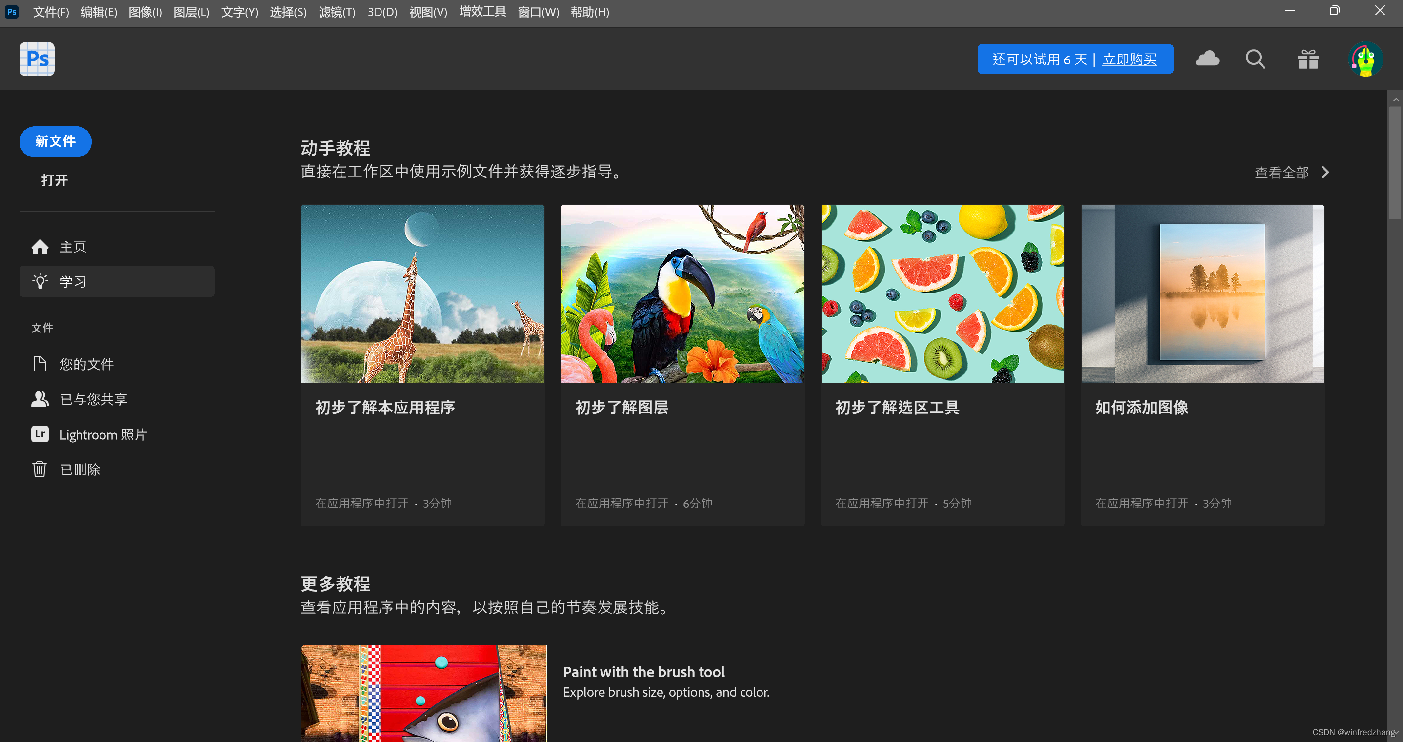Open the giraffe and moon tutorial thumbnail
The width and height of the screenshot is (1403, 742).
point(422,294)
